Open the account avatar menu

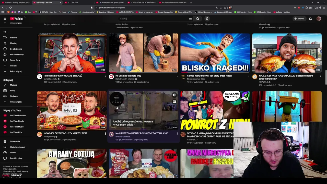pos(319,19)
